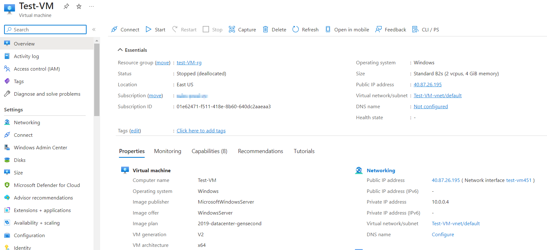Image resolution: width=547 pixels, height=250 pixels.
Task: Pin Test-VM to dashboard
Action: pyautogui.click(x=66, y=6)
